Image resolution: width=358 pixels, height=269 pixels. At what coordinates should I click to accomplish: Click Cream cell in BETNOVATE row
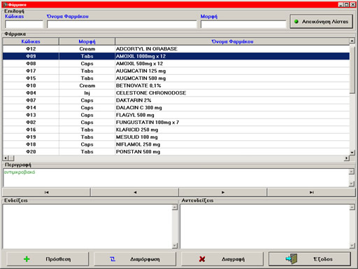tap(87, 85)
